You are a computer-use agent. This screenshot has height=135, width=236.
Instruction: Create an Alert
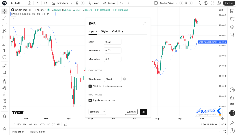click(94, 3)
